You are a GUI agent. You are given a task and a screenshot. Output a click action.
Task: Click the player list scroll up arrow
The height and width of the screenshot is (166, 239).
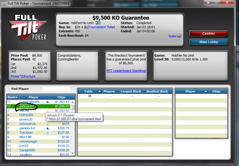[72, 102]
